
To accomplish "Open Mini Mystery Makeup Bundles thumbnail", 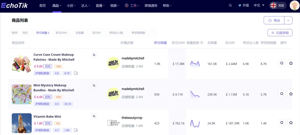I will [x=22, y=94].
